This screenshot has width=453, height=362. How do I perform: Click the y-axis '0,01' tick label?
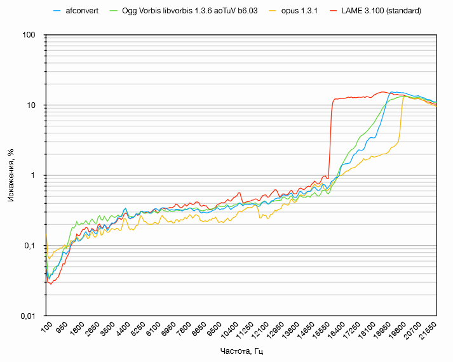pos(27,316)
